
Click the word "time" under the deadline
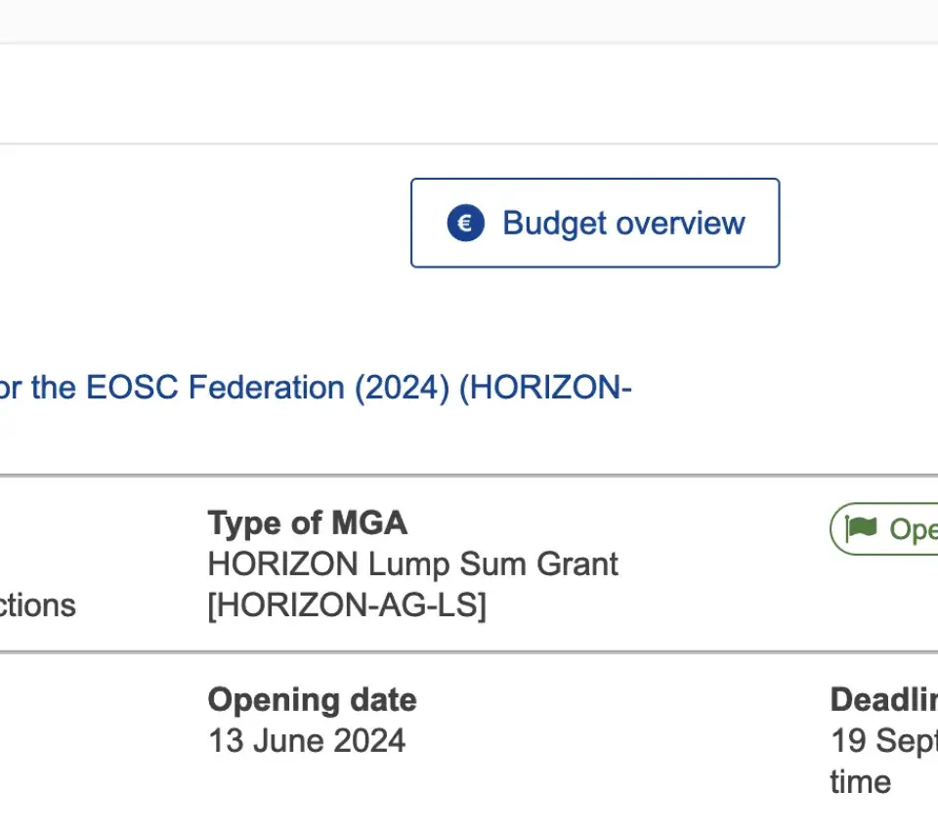[860, 781]
